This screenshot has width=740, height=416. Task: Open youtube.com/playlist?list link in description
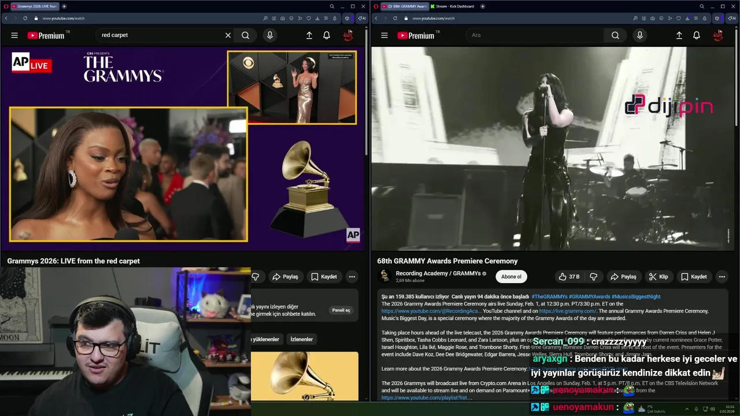(x=427, y=398)
